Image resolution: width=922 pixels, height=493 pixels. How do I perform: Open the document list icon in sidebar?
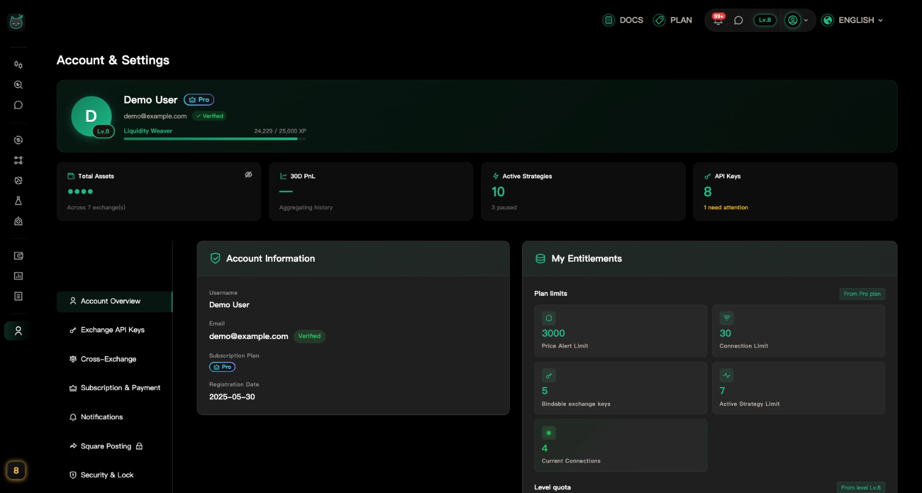(18, 296)
